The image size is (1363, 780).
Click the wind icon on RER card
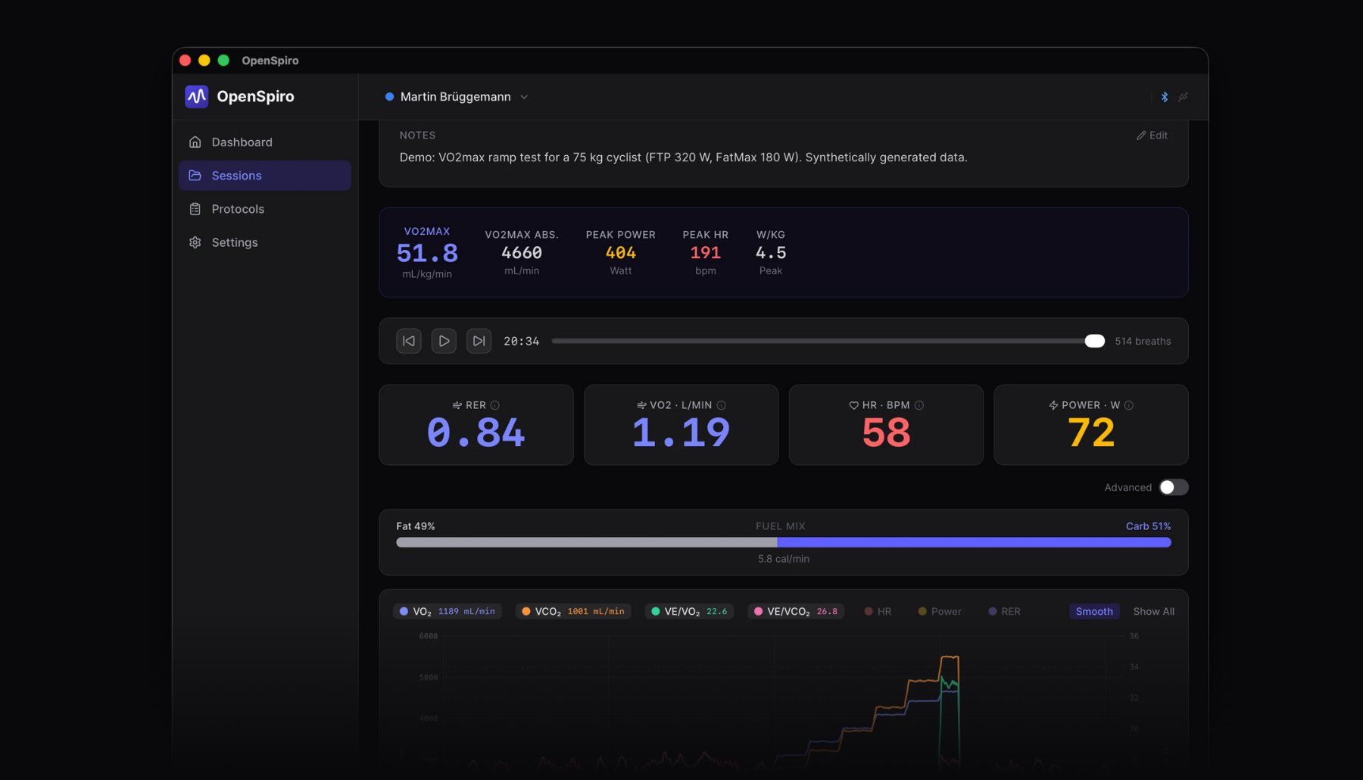click(457, 405)
